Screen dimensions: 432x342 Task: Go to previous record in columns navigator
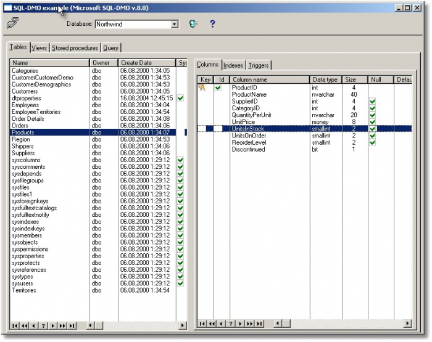221,324
